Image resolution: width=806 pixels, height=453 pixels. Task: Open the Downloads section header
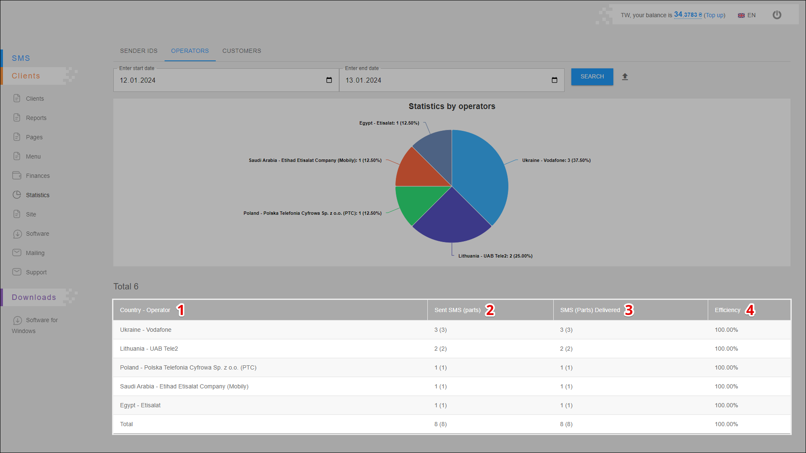coord(34,297)
